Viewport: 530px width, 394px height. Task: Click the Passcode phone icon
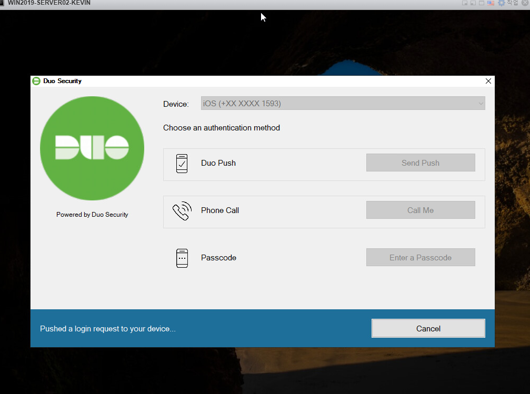[182, 258]
